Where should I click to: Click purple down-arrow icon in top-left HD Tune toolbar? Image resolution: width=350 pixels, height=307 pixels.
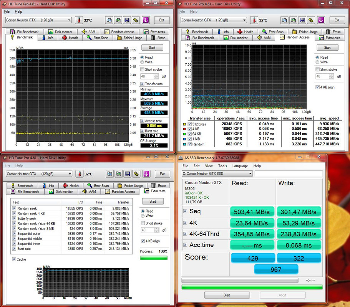pos(146,20)
